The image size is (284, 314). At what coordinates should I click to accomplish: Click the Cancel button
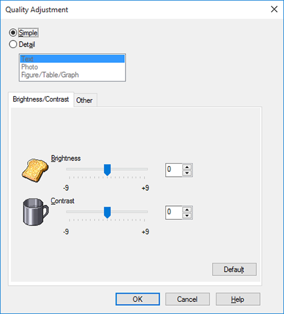[x=187, y=299]
